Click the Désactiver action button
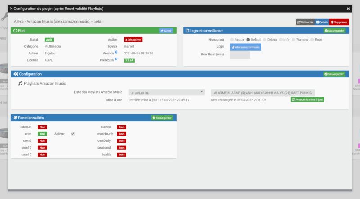 [x=133, y=40]
